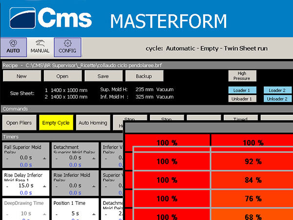Screen dimensions: 293x220
Task: Start Auto Homing
Action: tap(92, 123)
